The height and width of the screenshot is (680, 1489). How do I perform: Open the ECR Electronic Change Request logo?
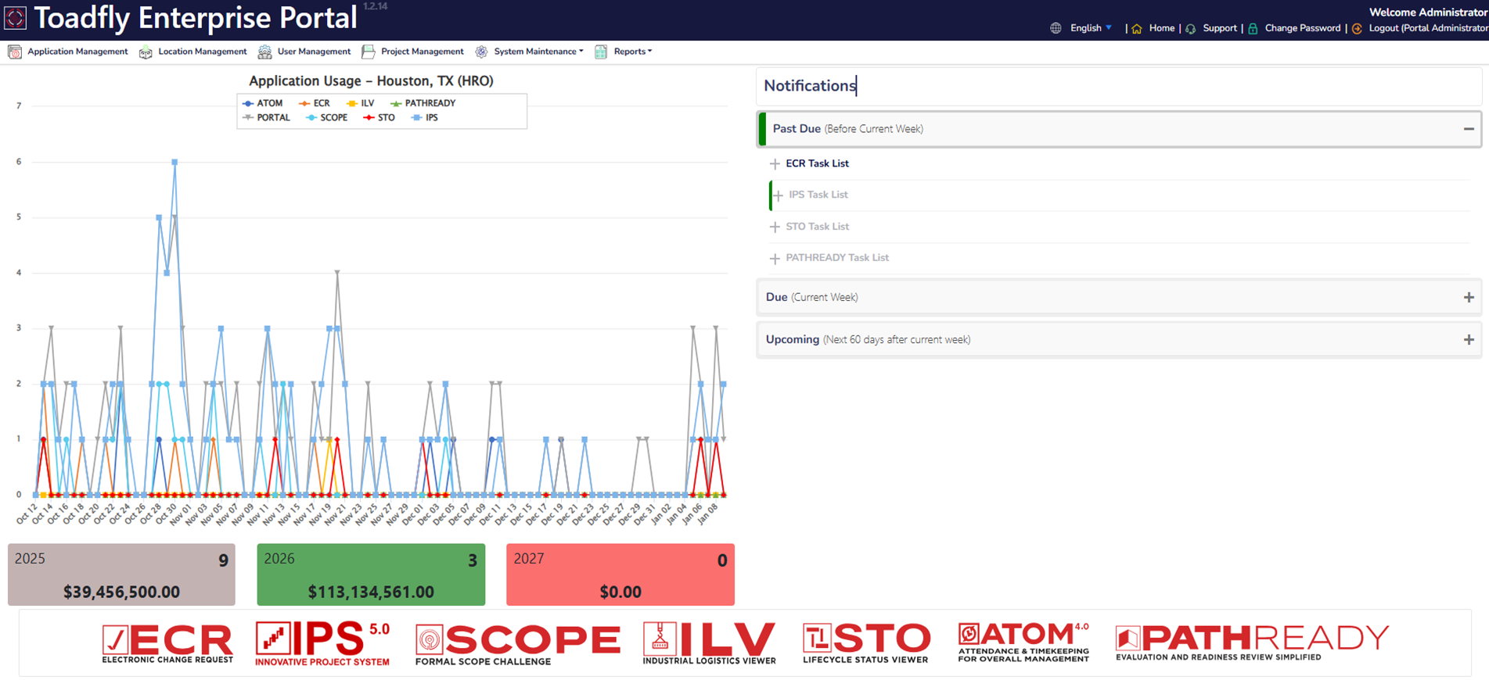pyautogui.click(x=167, y=642)
